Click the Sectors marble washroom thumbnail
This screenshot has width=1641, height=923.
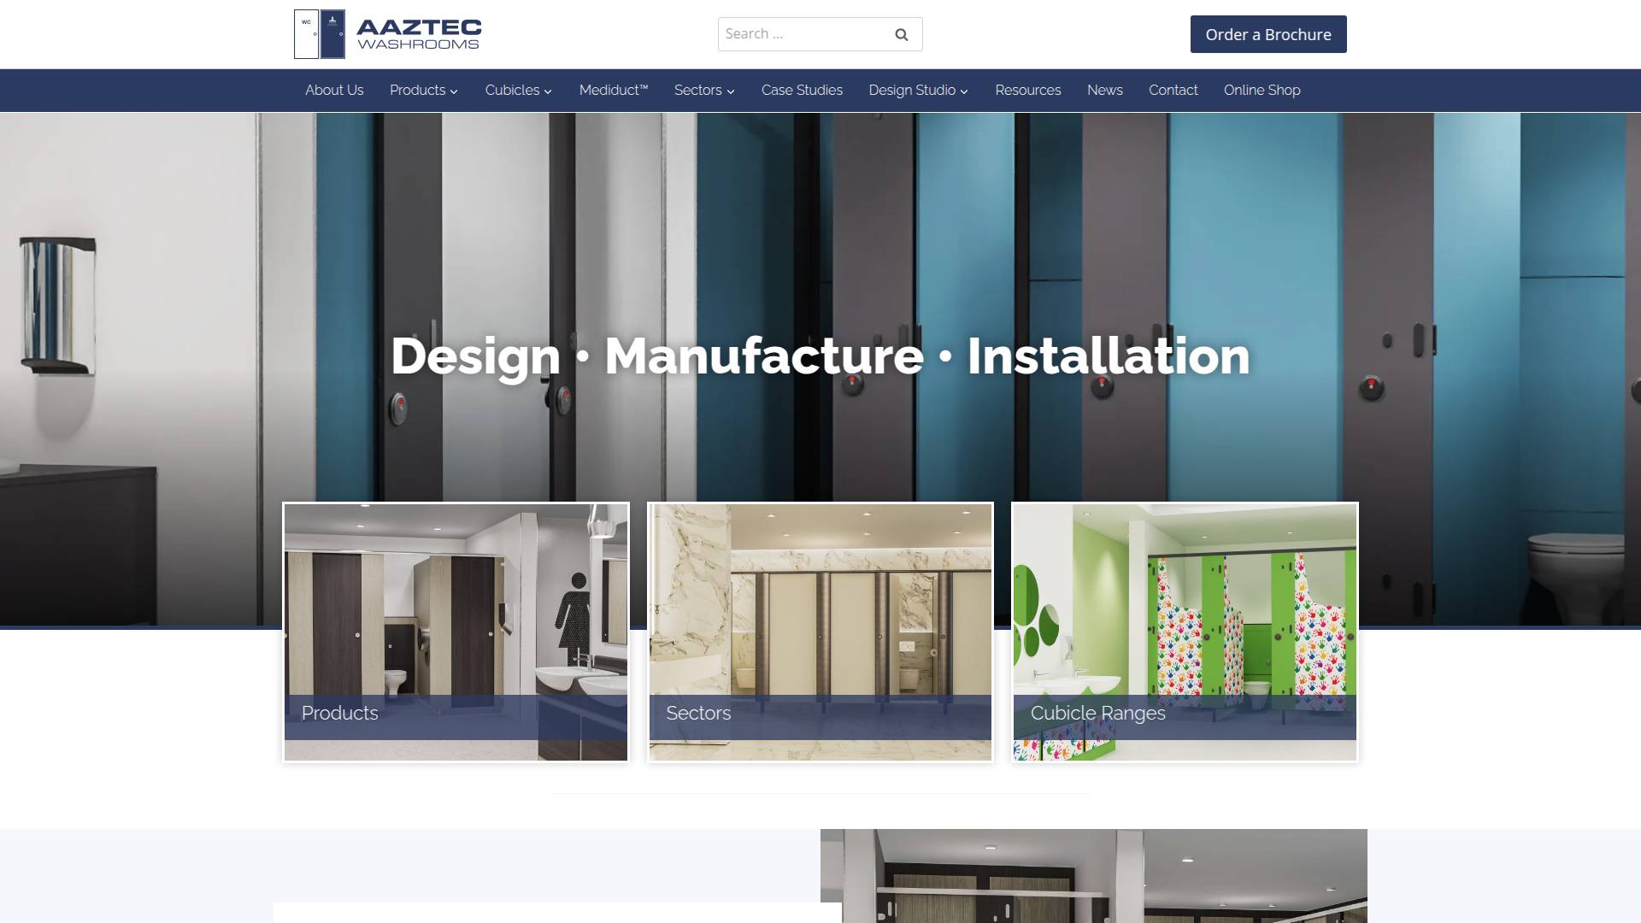pos(820,631)
